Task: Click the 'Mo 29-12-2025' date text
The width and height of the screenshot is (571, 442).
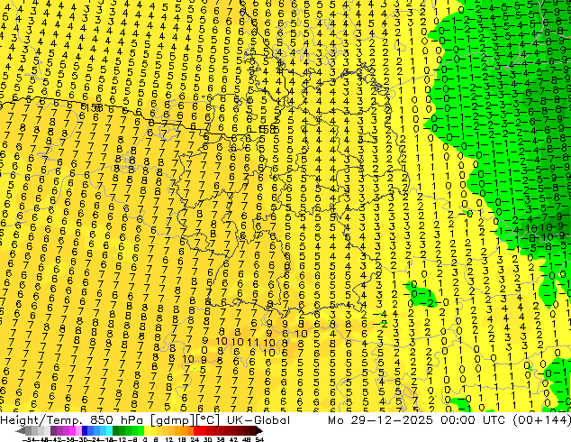Action: click(x=380, y=420)
